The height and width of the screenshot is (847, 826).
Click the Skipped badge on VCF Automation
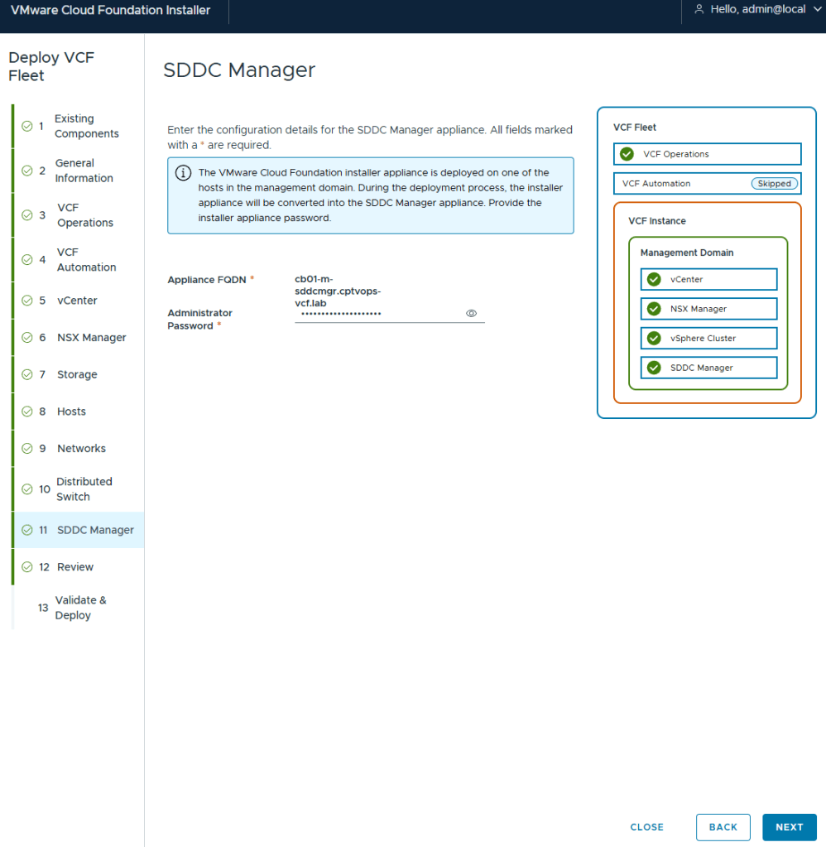774,184
